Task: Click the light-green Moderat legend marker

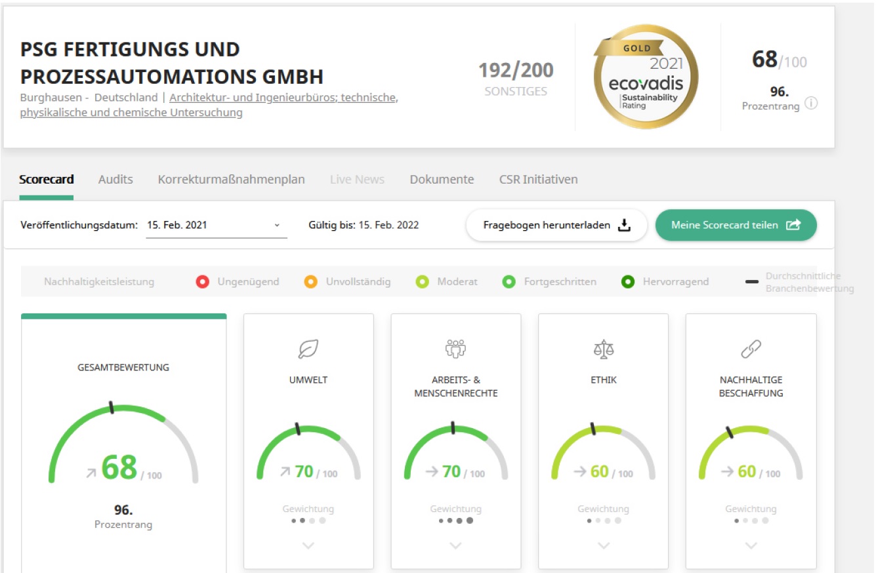Action: [423, 282]
